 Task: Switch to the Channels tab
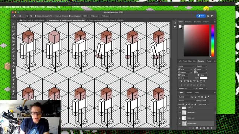[189, 93]
